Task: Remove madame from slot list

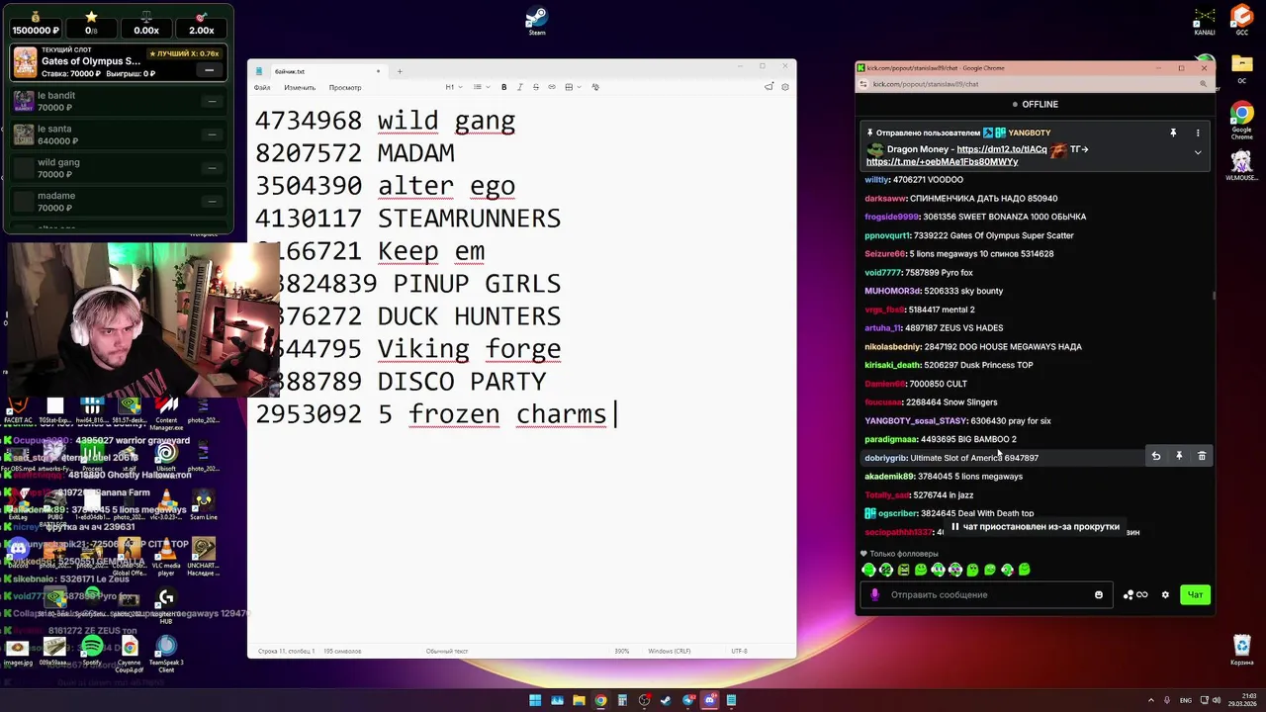Action: 212,202
